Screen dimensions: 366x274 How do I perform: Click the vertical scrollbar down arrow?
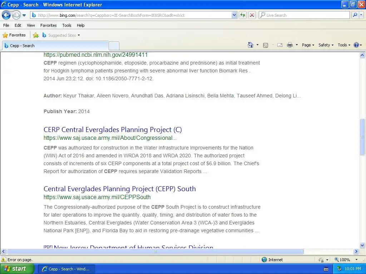click(362, 245)
